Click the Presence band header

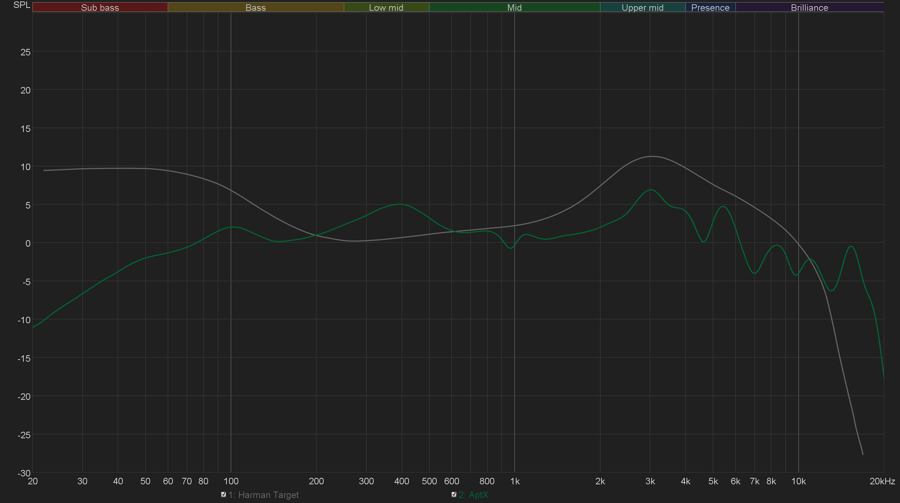(710, 8)
